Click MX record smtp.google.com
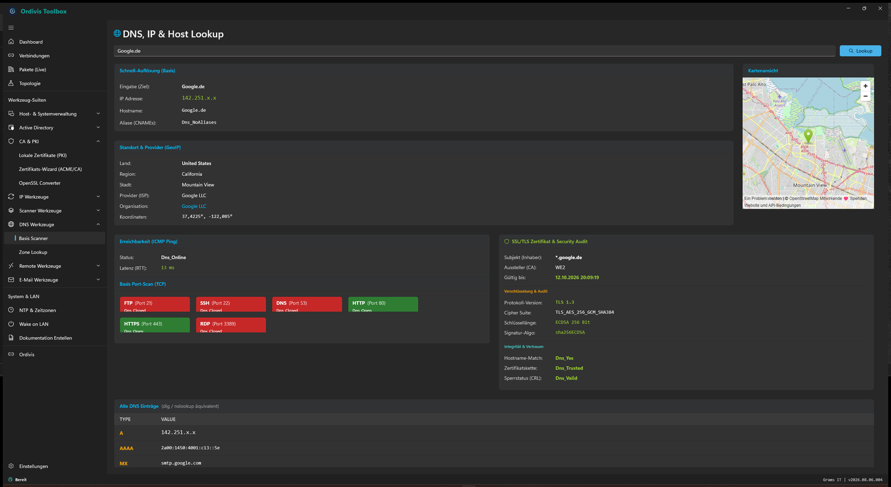This screenshot has width=891, height=487. pyautogui.click(x=181, y=463)
